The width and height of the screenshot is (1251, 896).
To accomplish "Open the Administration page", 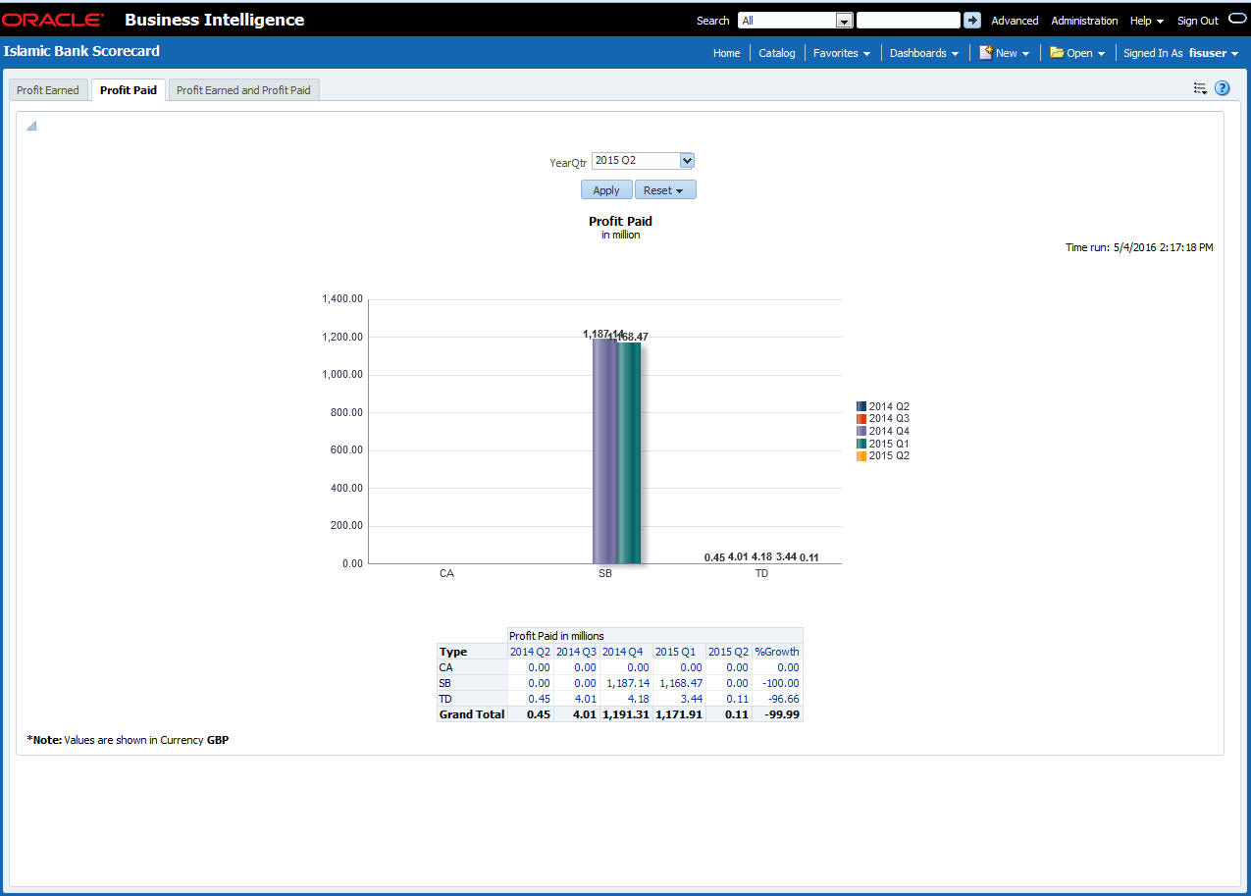I will point(1084,21).
